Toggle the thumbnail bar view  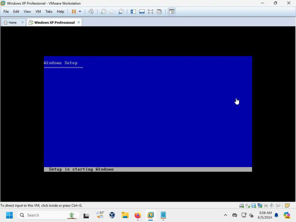142,12
